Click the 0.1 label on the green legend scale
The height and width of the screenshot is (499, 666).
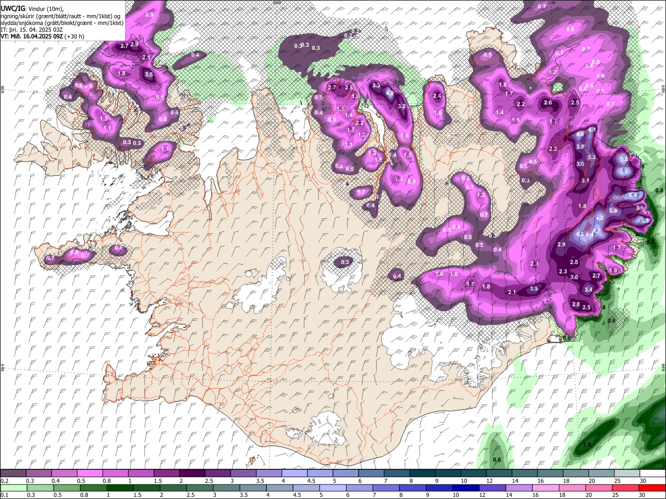[4, 495]
